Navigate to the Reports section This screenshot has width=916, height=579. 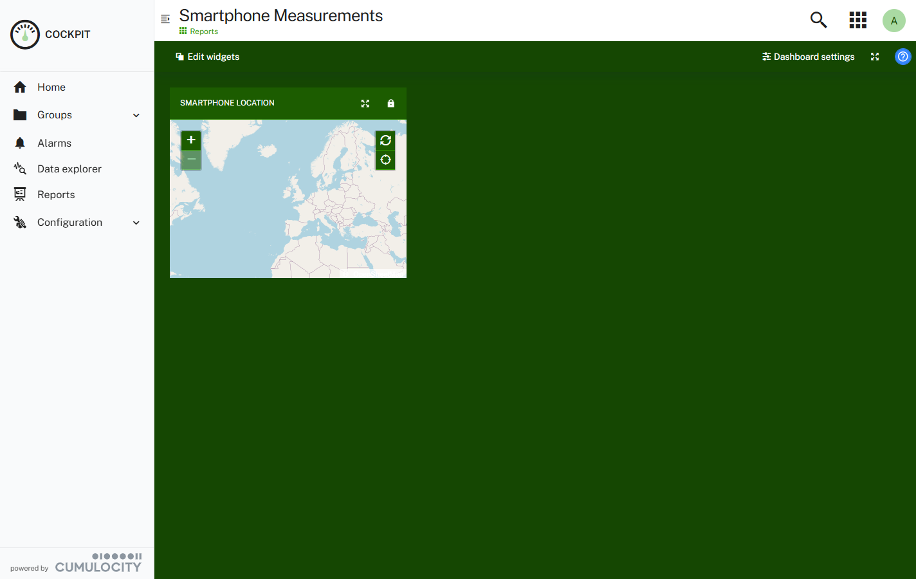point(56,194)
